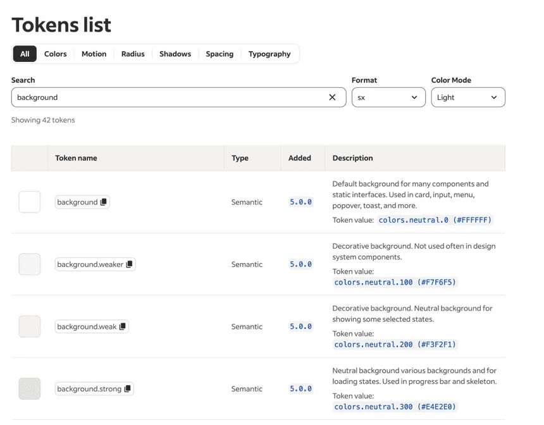This screenshot has height=425, width=544.
Task: Switch to the Motion tab
Action: click(94, 54)
